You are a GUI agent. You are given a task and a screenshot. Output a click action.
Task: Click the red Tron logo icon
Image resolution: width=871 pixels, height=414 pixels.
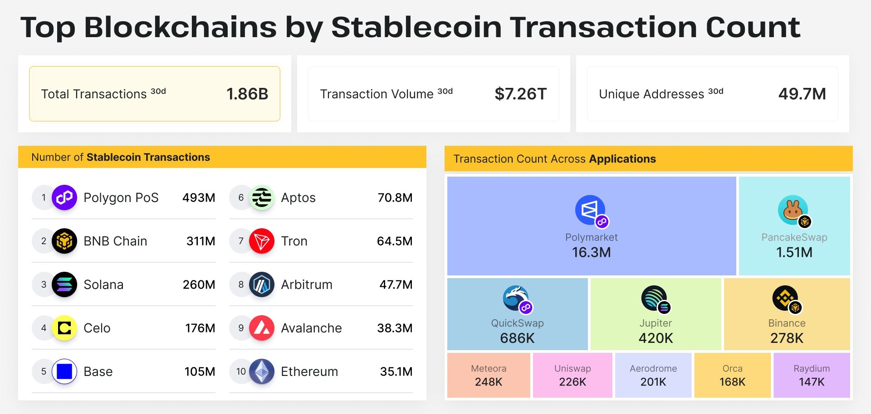(262, 241)
